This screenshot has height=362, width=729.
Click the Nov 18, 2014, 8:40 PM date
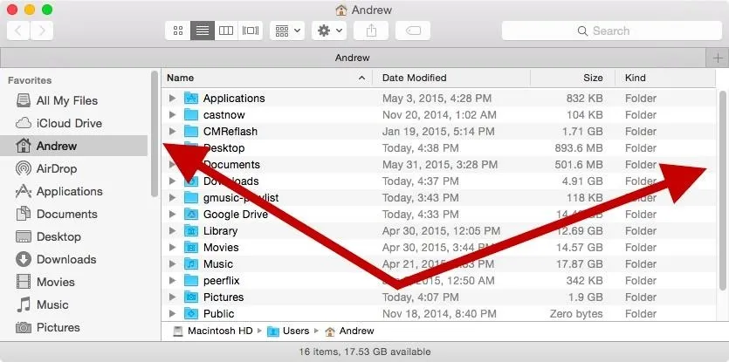pos(439,314)
